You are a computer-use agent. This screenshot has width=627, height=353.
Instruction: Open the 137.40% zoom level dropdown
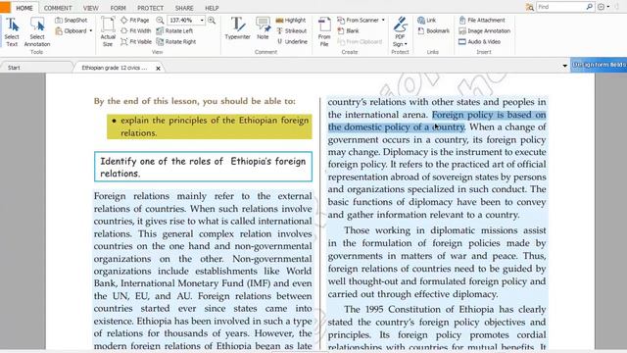pyautogui.click(x=202, y=20)
